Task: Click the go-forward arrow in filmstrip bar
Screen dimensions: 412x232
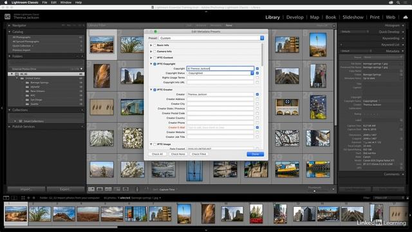Action: pos(33,198)
